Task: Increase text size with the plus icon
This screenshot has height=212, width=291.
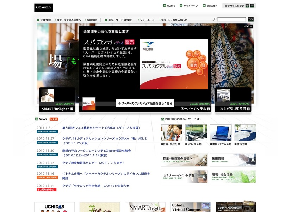Action: [247, 6]
